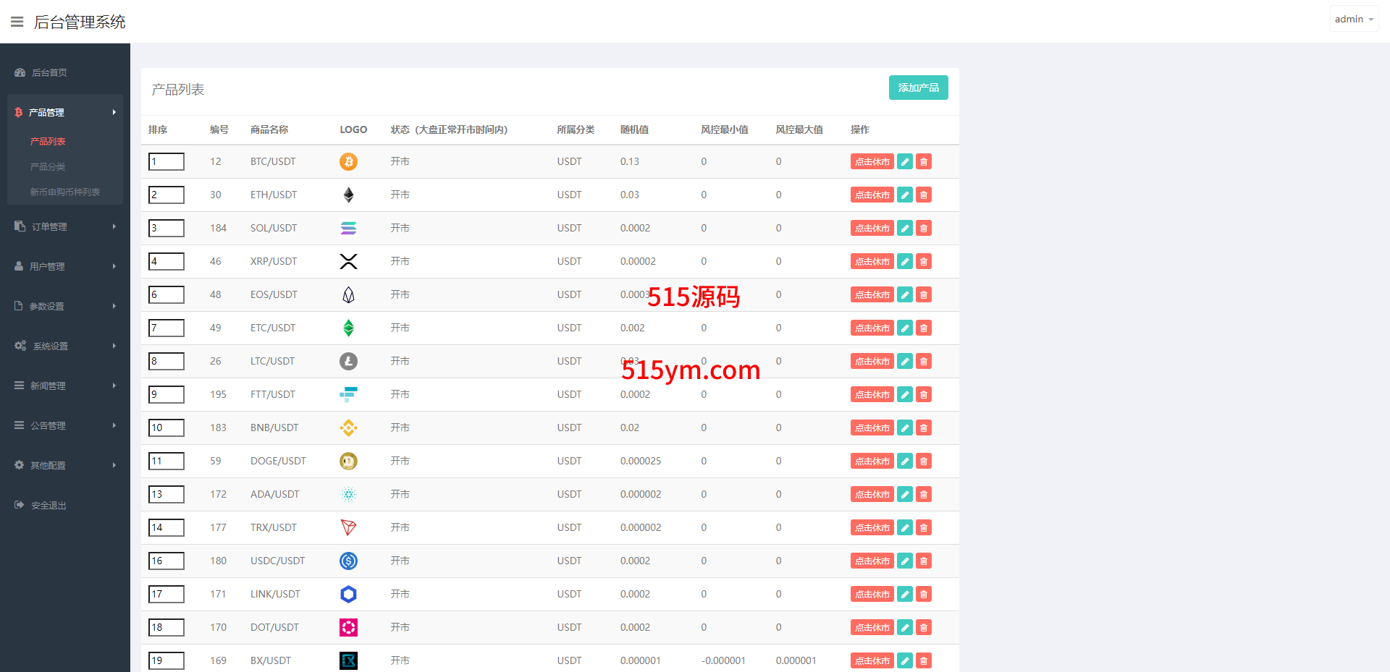
Task: Open the admin user dropdown
Action: click(x=1353, y=20)
